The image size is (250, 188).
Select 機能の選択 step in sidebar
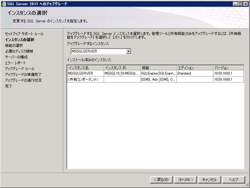[14, 46]
